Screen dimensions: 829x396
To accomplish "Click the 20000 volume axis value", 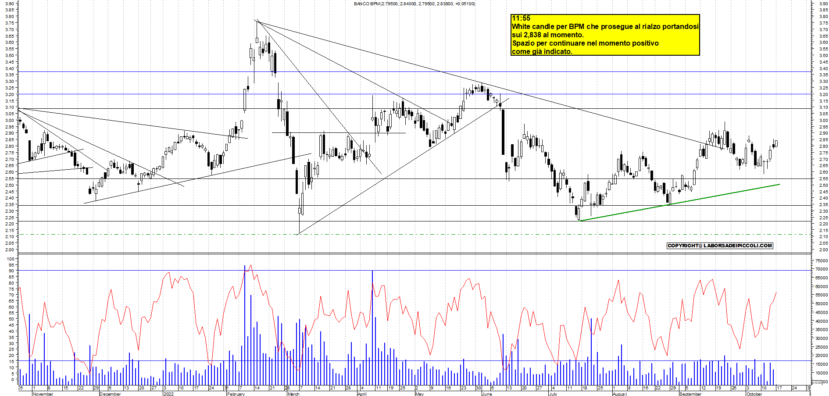I will click(x=822, y=356).
